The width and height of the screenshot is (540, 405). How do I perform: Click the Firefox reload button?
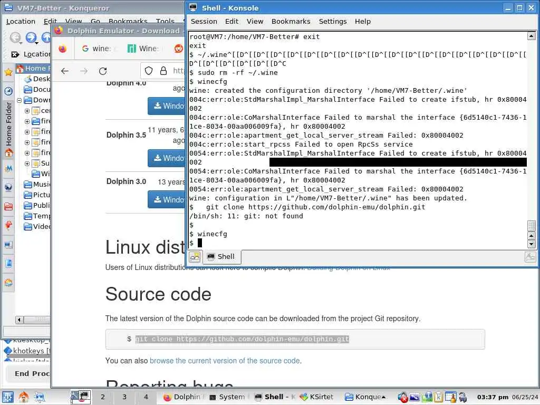[x=103, y=71]
